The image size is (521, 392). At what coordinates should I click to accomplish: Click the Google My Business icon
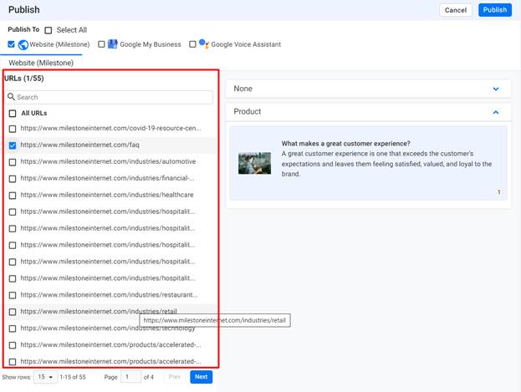tap(113, 44)
